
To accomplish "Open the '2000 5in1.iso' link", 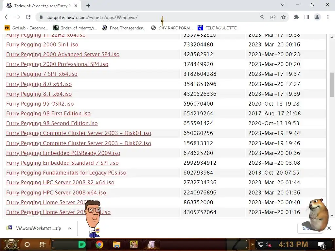I will pyautogui.click(x=42, y=44).
